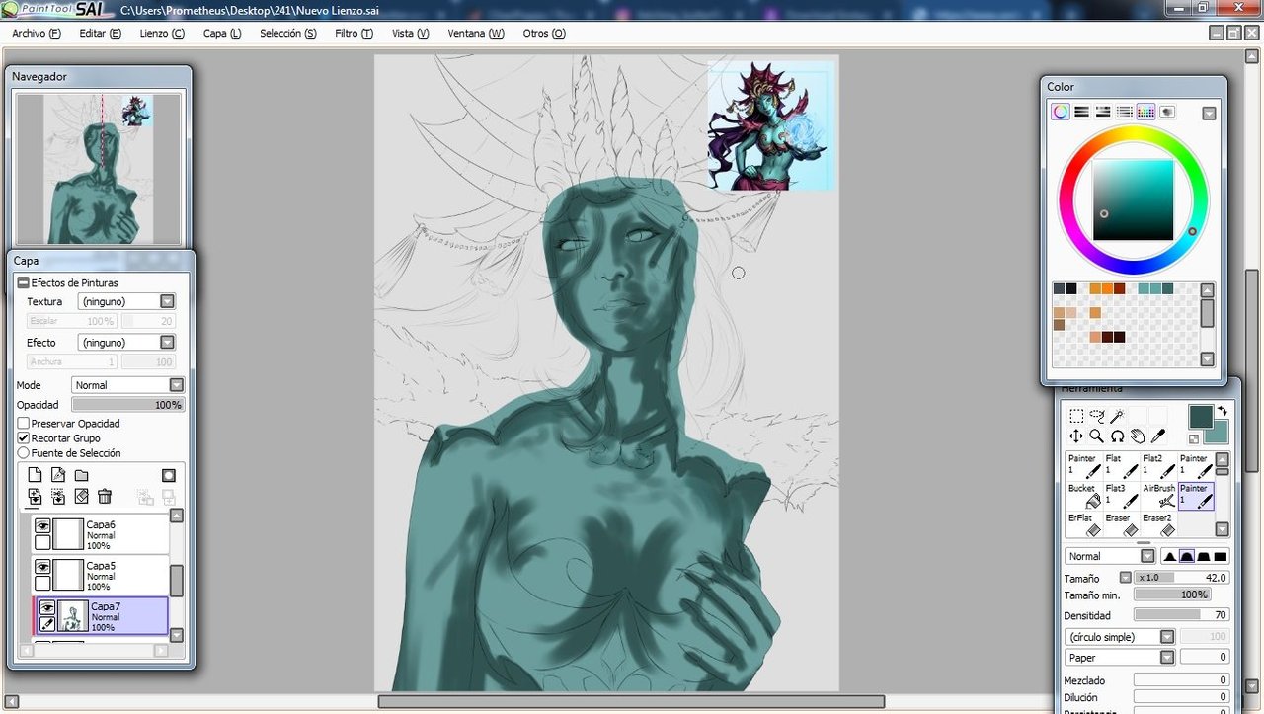Open the Tamaño multiplier dropdown
The width and height of the screenshot is (1264, 714).
[x=1125, y=578]
